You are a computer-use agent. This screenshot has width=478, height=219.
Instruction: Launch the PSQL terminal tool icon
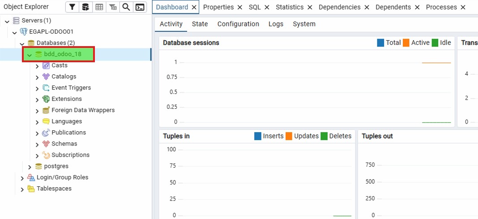(x=140, y=7)
